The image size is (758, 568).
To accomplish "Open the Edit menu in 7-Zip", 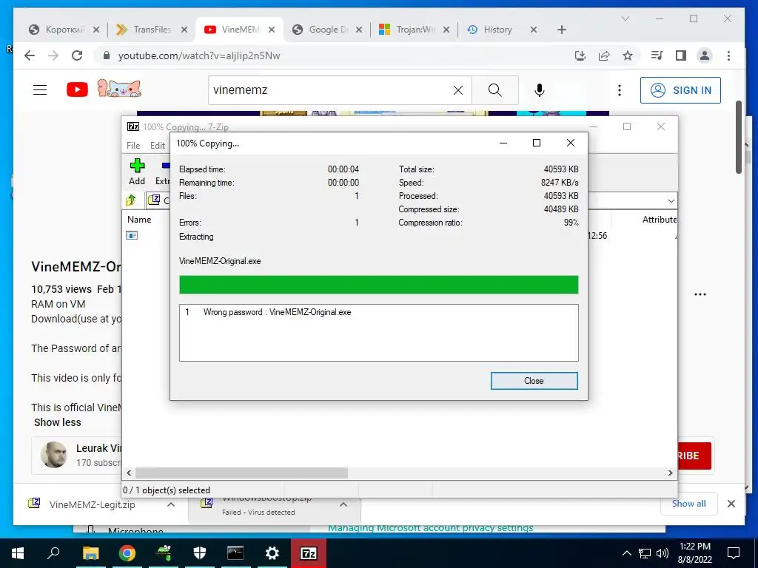I will pos(158,146).
